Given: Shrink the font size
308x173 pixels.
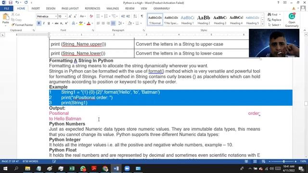Looking at the screenshot, I should [x=75, y=16].
